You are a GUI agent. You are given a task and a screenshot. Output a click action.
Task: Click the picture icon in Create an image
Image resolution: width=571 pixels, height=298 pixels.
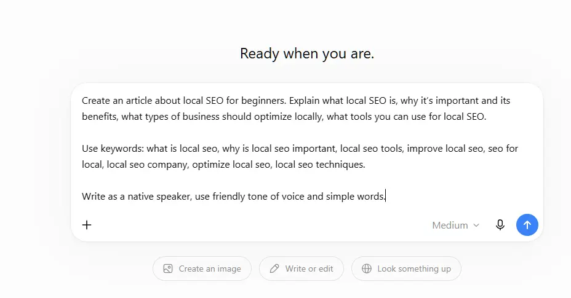click(168, 269)
